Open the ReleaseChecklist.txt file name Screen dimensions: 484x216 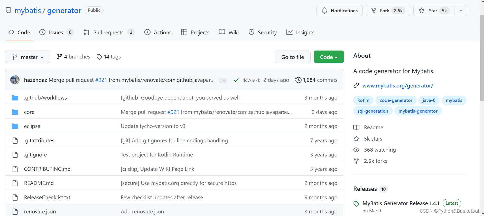[47, 198]
